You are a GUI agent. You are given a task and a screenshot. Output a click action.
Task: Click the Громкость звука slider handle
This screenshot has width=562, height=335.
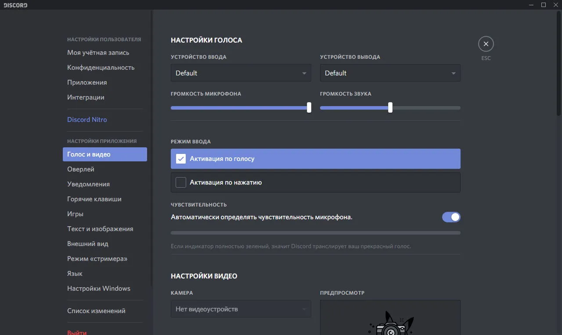390,107
